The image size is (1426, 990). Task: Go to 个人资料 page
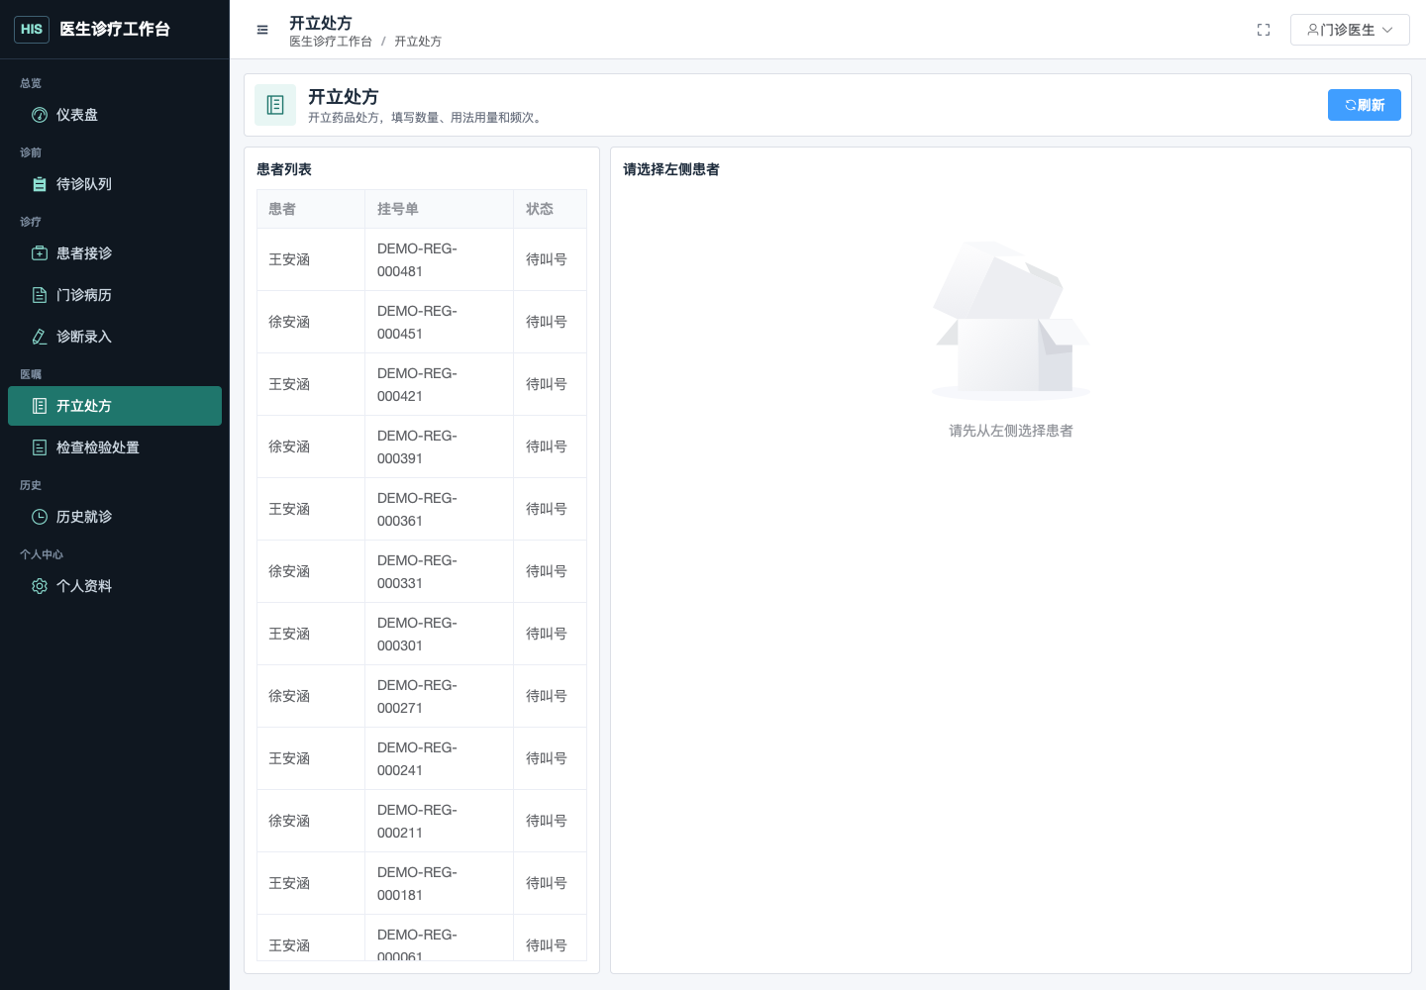click(115, 586)
